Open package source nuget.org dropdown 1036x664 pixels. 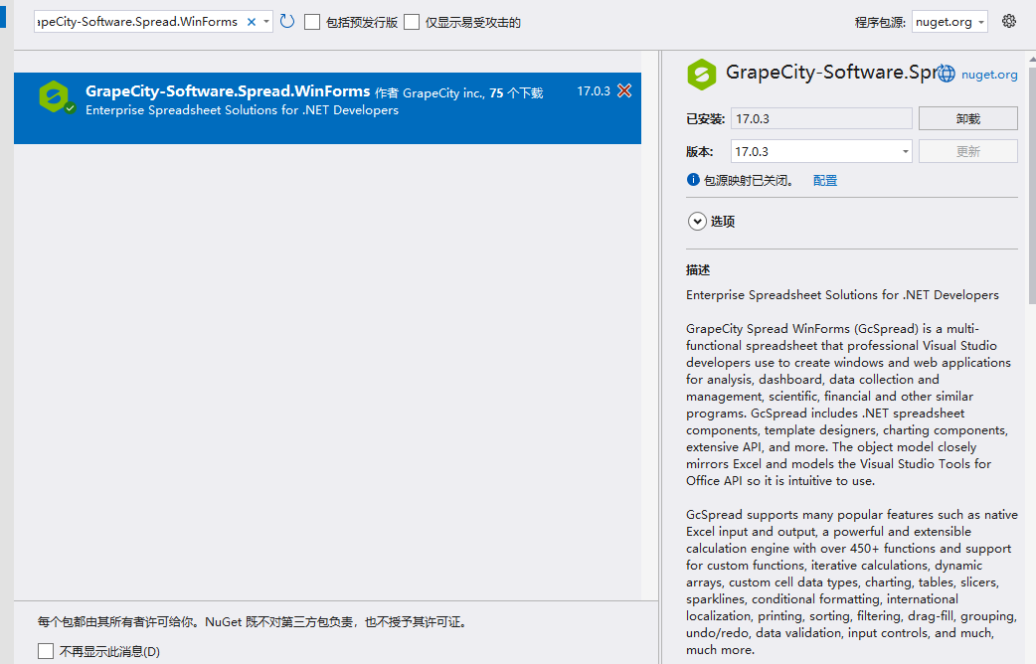pos(981,22)
